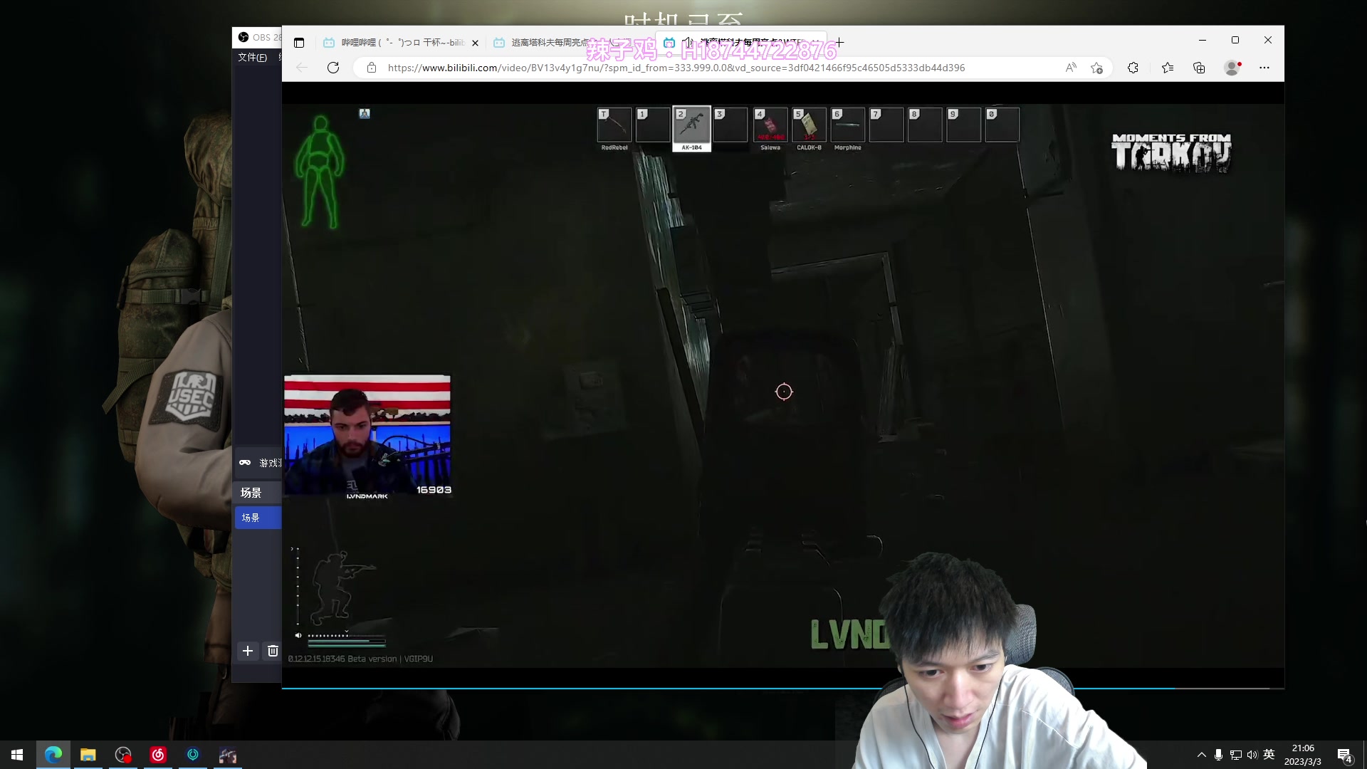Open Edge settings and more menu
Screen dimensions: 1367x769
(x=1264, y=68)
